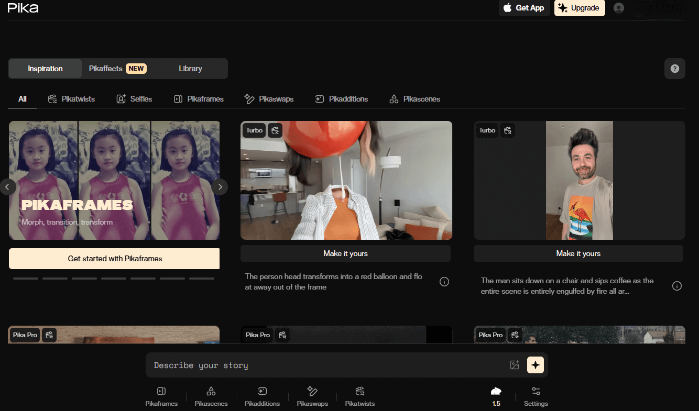Screen dimensions: 699x411
Task: Open the 1.5 model version selector
Action: [x=496, y=396]
